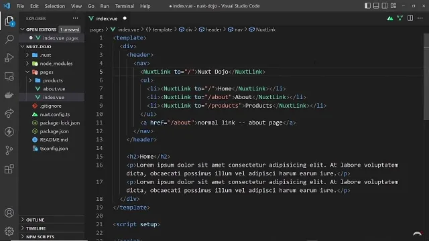Open the File menu

click(20, 6)
